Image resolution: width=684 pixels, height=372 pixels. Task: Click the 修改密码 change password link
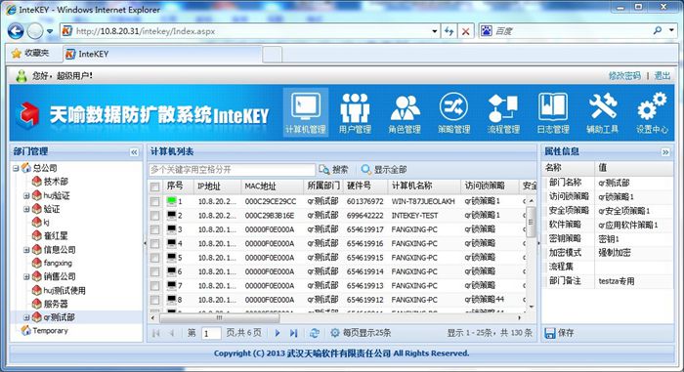[624, 76]
